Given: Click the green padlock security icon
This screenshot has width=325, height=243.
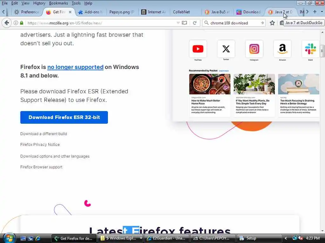Looking at the screenshot, I should pos(22,23).
